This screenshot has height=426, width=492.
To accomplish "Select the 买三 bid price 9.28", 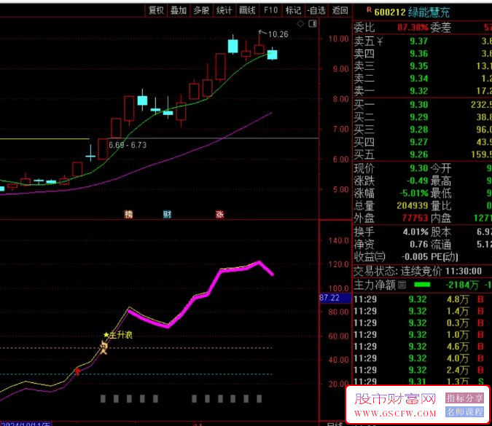I will 419,130.
